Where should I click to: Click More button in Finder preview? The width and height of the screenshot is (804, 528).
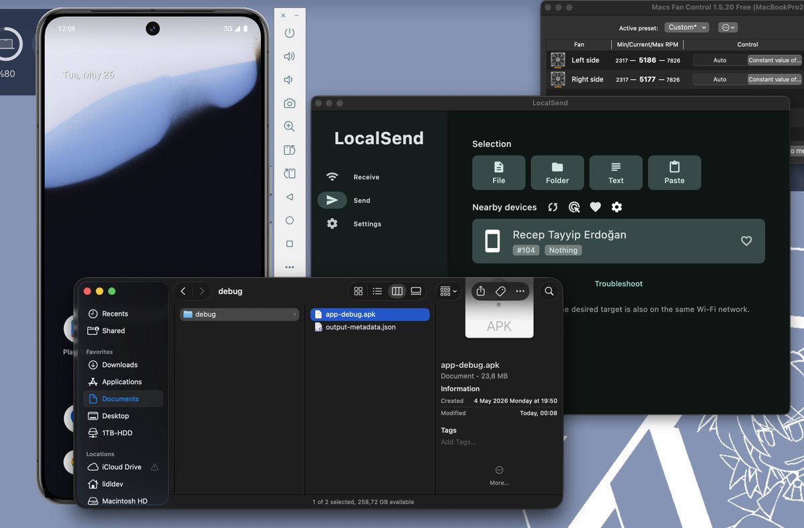[x=499, y=475]
